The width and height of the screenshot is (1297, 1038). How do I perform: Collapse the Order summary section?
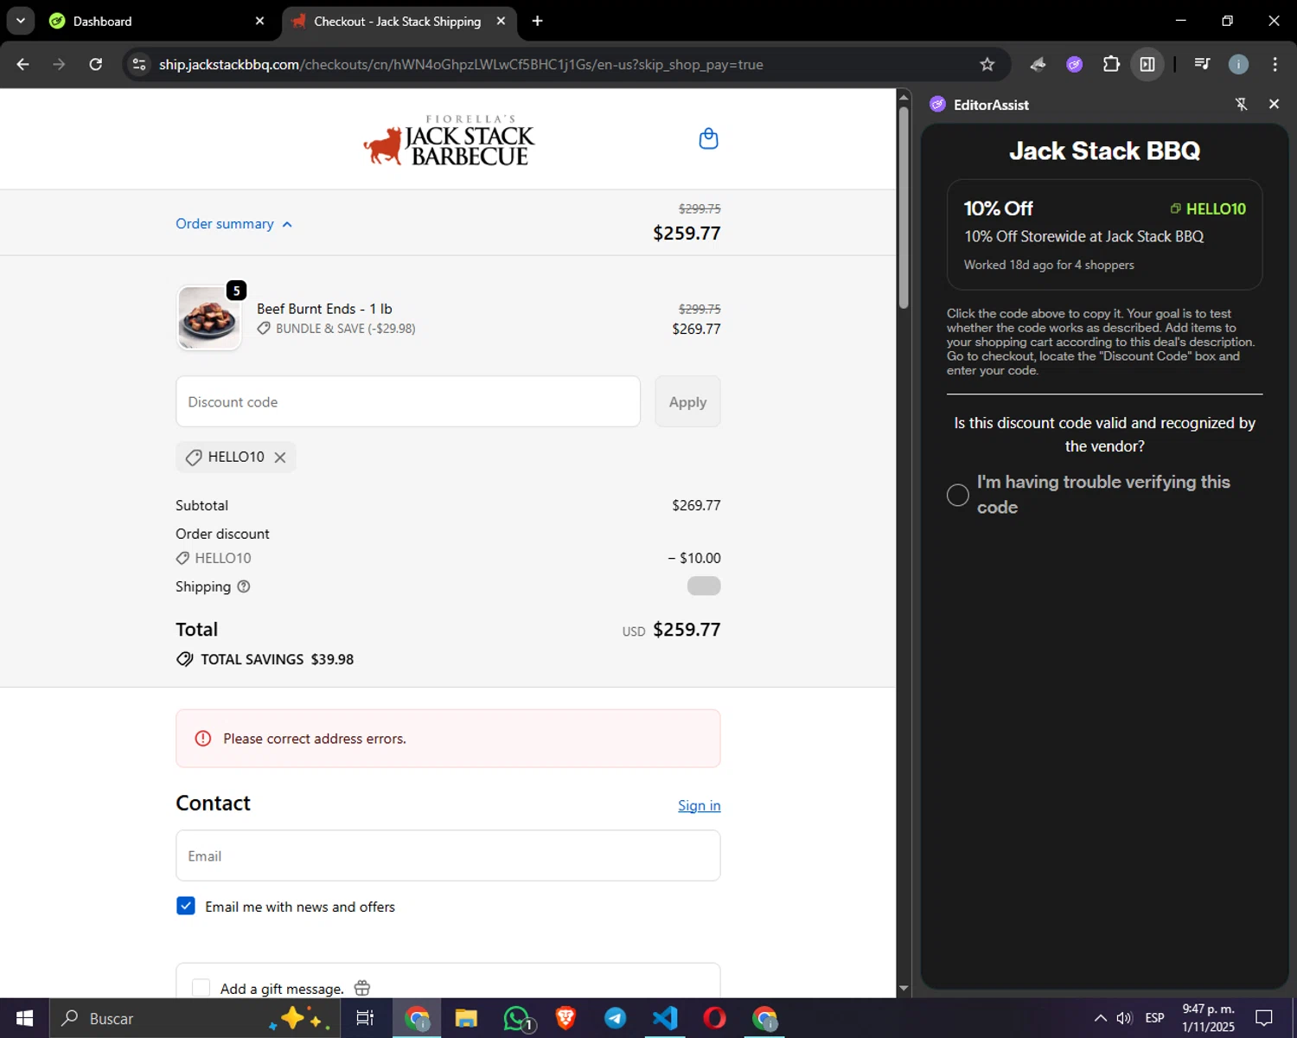tap(233, 224)
